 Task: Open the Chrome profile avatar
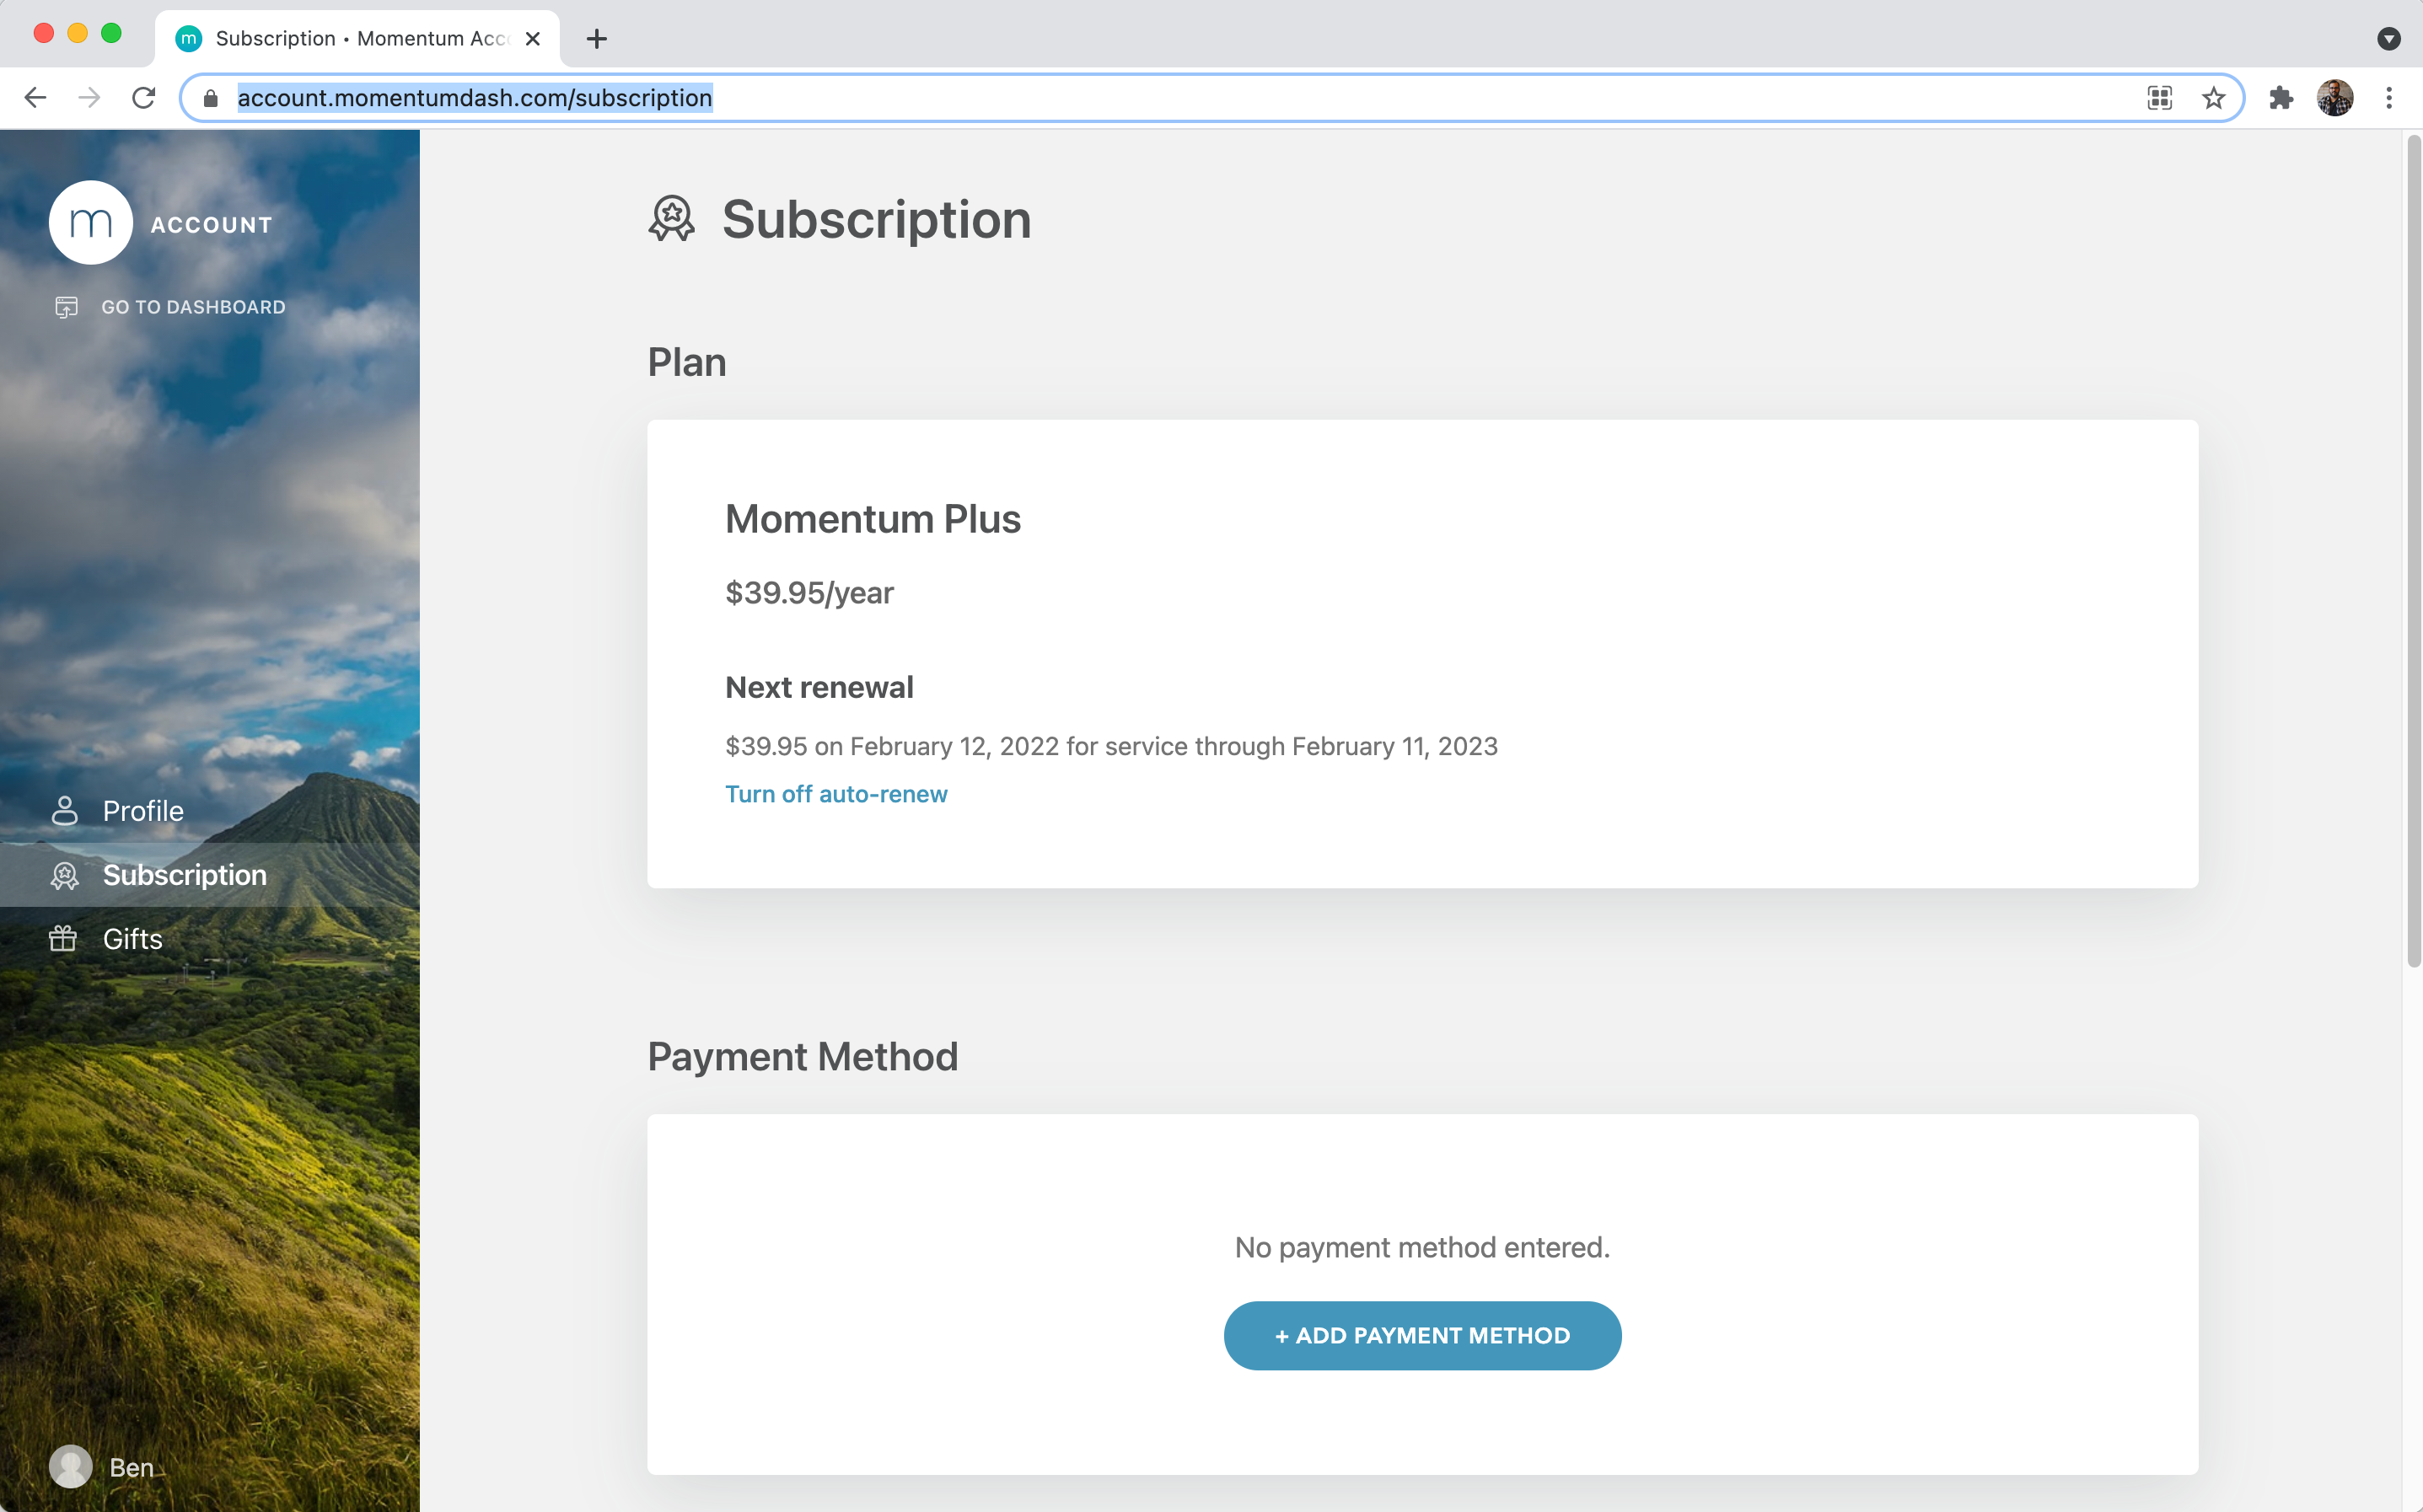pos(2335,98)
